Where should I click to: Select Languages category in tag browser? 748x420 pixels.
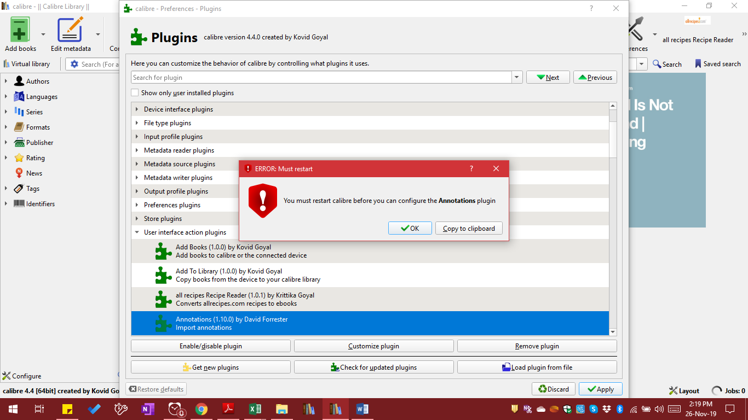coord(42,97)
